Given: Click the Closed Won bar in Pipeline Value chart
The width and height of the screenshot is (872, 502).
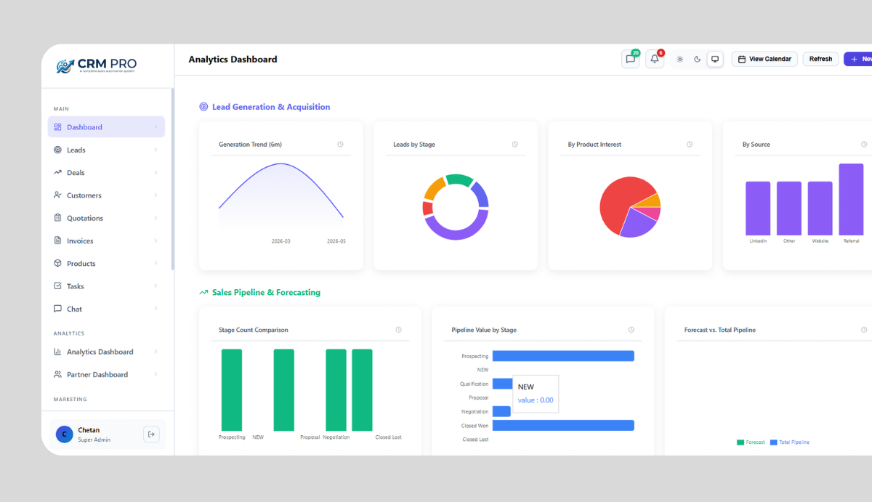Looking at the screenshot, I should point(563,426).
